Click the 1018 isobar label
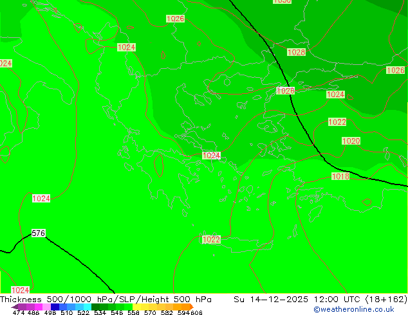This screenshot has width=408, height=315. point(340,177)
